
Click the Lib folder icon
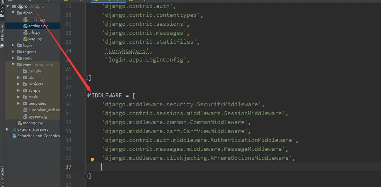coord(25,78)
